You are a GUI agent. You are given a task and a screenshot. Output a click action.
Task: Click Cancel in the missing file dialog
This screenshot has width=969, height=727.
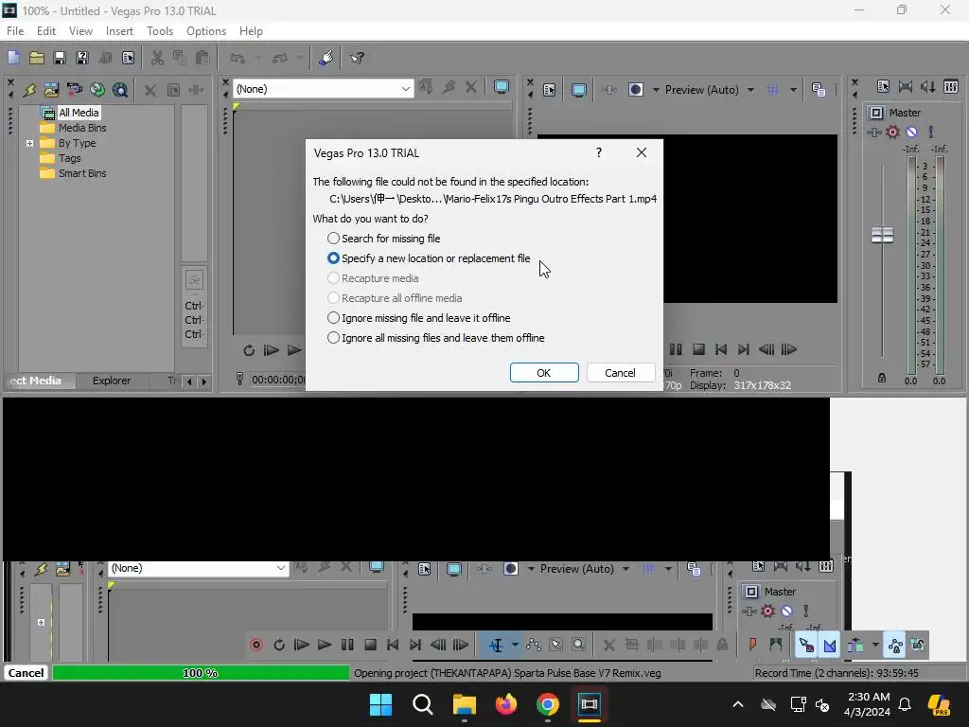(620, 373)
